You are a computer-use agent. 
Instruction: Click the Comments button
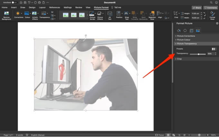[x=211, y=8]
